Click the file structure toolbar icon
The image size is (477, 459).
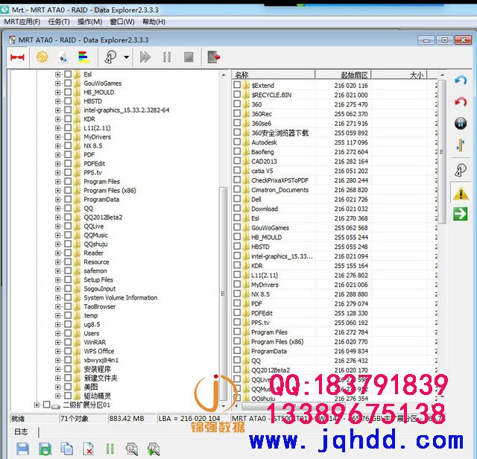(63, 57)
